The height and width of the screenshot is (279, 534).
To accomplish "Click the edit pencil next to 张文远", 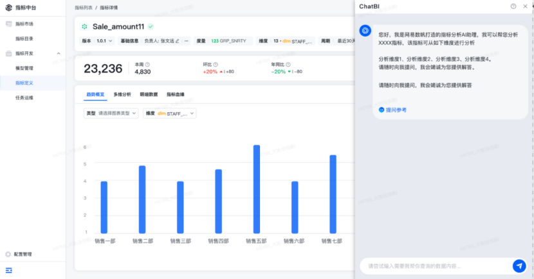I will tap(177, 41).
